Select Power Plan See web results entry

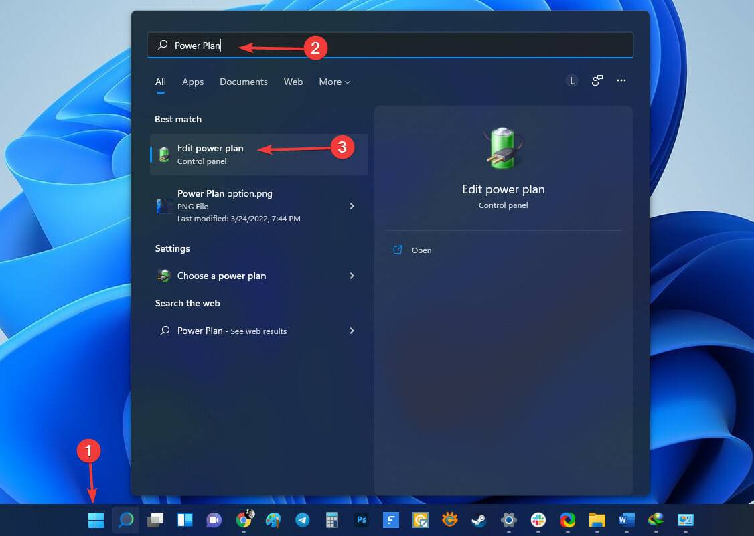click(x=232, y=331)
